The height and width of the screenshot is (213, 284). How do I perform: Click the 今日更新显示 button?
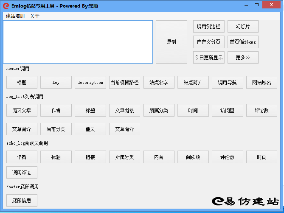pos(209,58)
